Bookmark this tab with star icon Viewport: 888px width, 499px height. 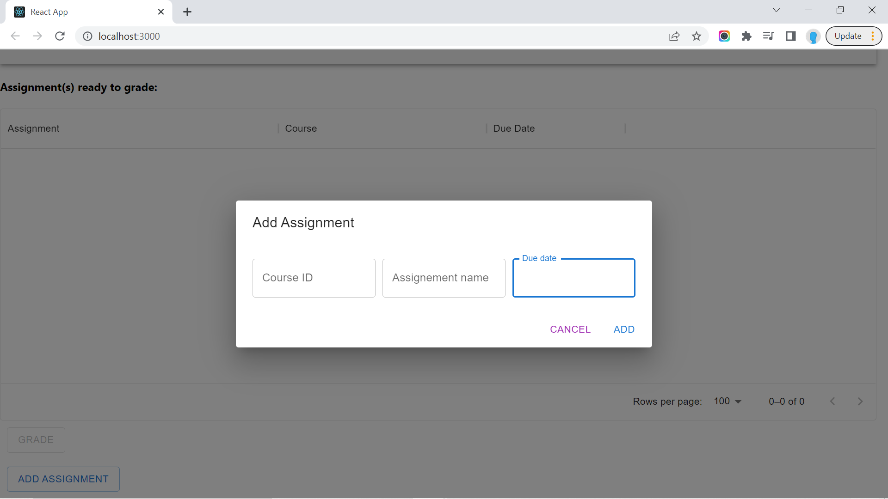pyautogui.click(x=697, y=36)
